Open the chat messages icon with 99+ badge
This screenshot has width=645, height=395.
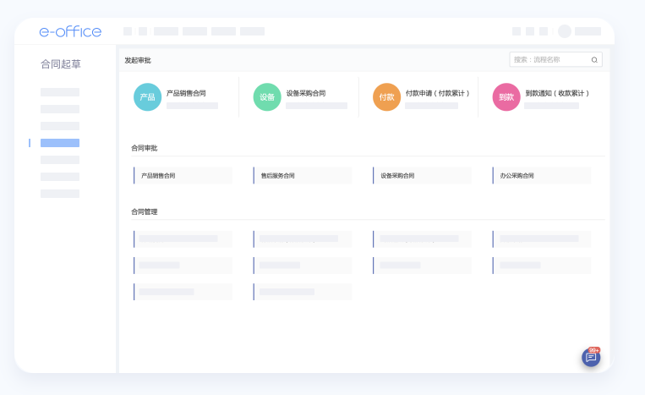click(x=591, y=358)
